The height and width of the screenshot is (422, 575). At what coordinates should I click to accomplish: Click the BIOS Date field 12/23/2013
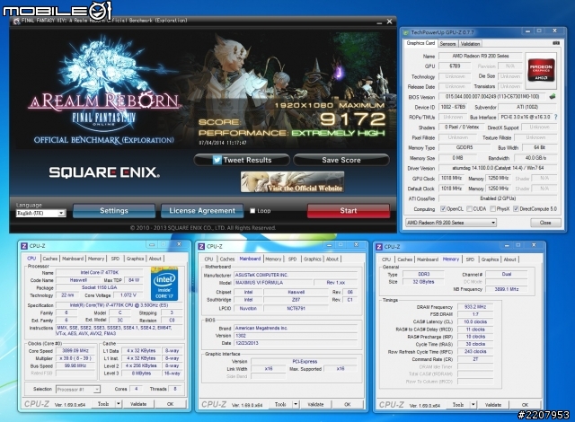[296, 343]
